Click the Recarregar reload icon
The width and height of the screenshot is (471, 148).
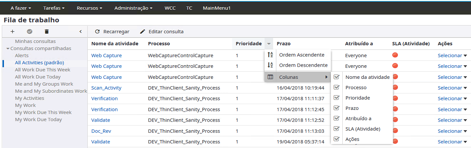click(97, 31)
